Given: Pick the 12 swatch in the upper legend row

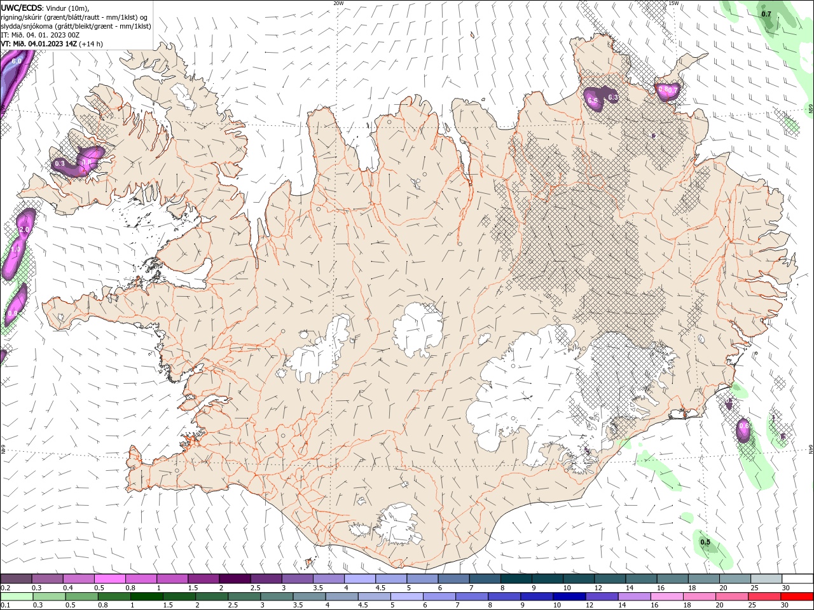Looking at the screenshot, I should pos(610,579).
